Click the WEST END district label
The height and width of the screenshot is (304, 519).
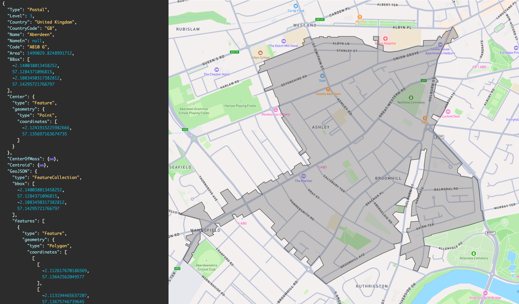click(305, 25)
